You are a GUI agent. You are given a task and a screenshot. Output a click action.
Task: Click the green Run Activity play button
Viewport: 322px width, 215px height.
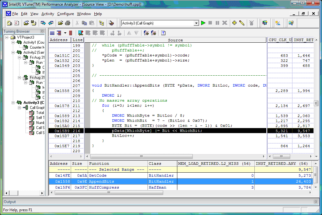click(x=203, y=23)
